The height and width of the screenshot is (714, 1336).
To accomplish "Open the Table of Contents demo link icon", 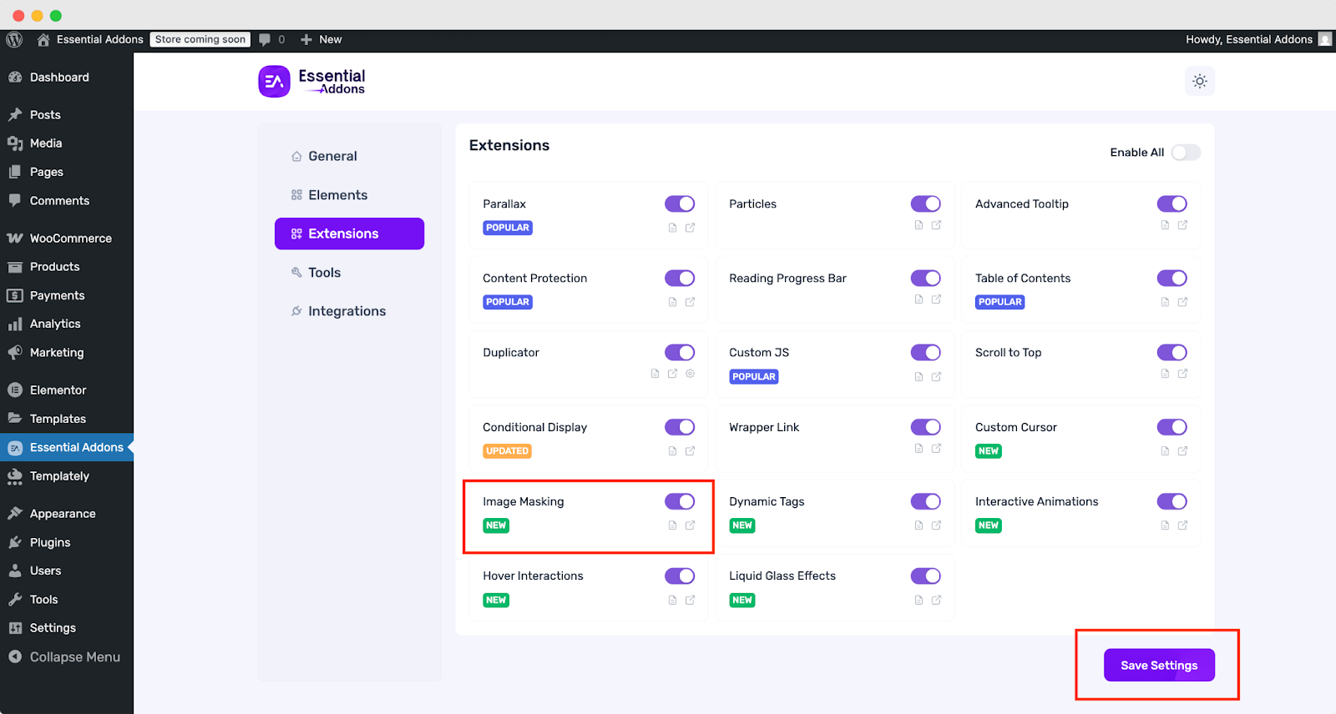I will tap(1182, 302).
